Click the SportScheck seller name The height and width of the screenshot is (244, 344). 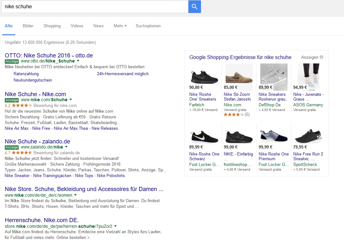click(305, 164)
